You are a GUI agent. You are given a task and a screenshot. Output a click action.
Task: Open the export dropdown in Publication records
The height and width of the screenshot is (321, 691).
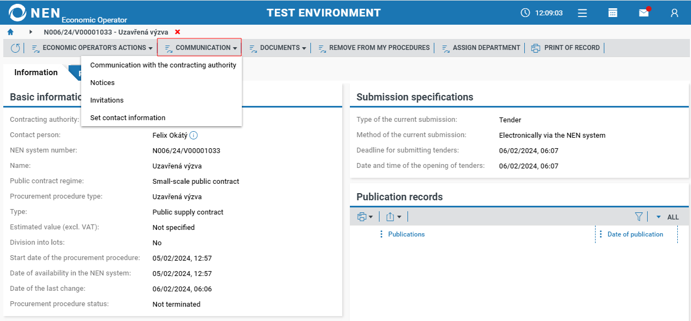point(393,217)
